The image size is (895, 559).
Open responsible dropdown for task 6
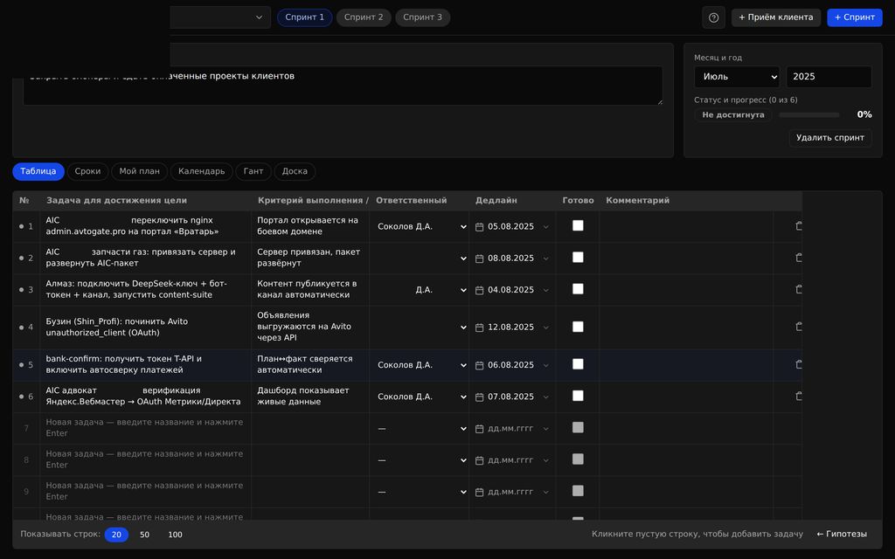click(x=420, y=397)
